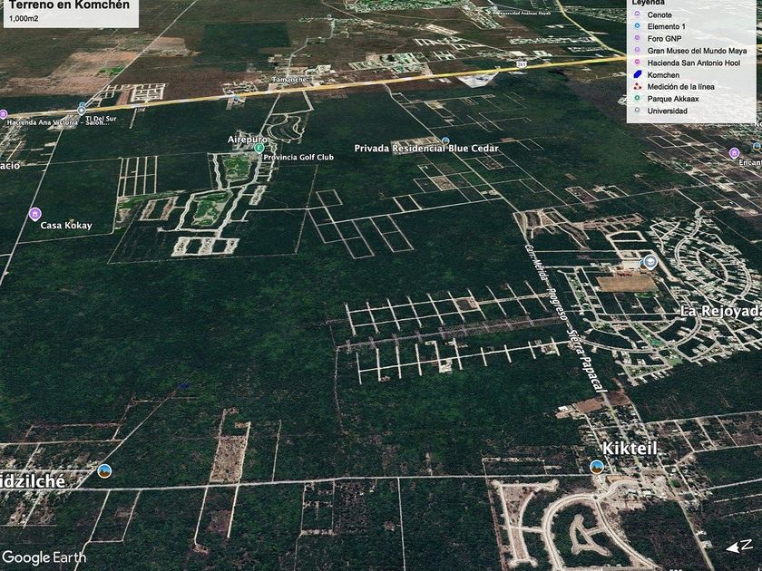Click the 'Universidad' legend text

click(x=668, y=111)
